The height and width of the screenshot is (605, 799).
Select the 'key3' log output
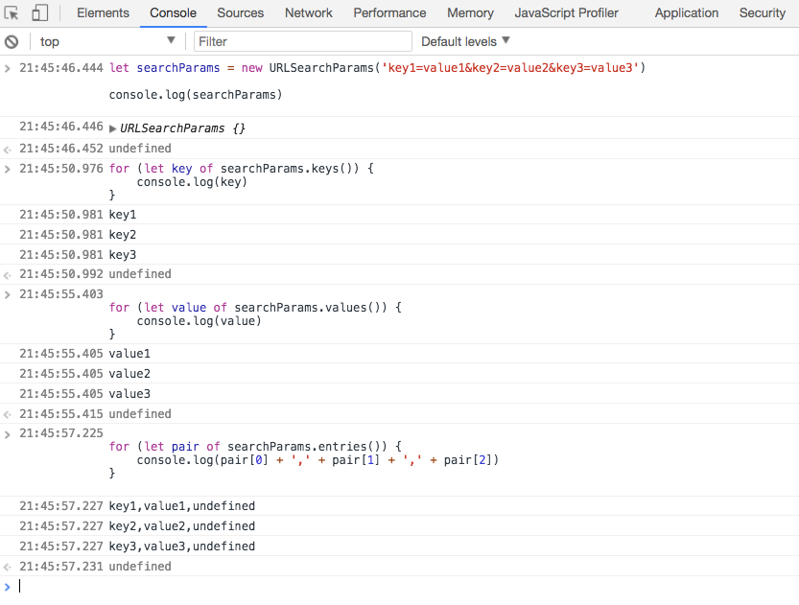coord(123,255)
